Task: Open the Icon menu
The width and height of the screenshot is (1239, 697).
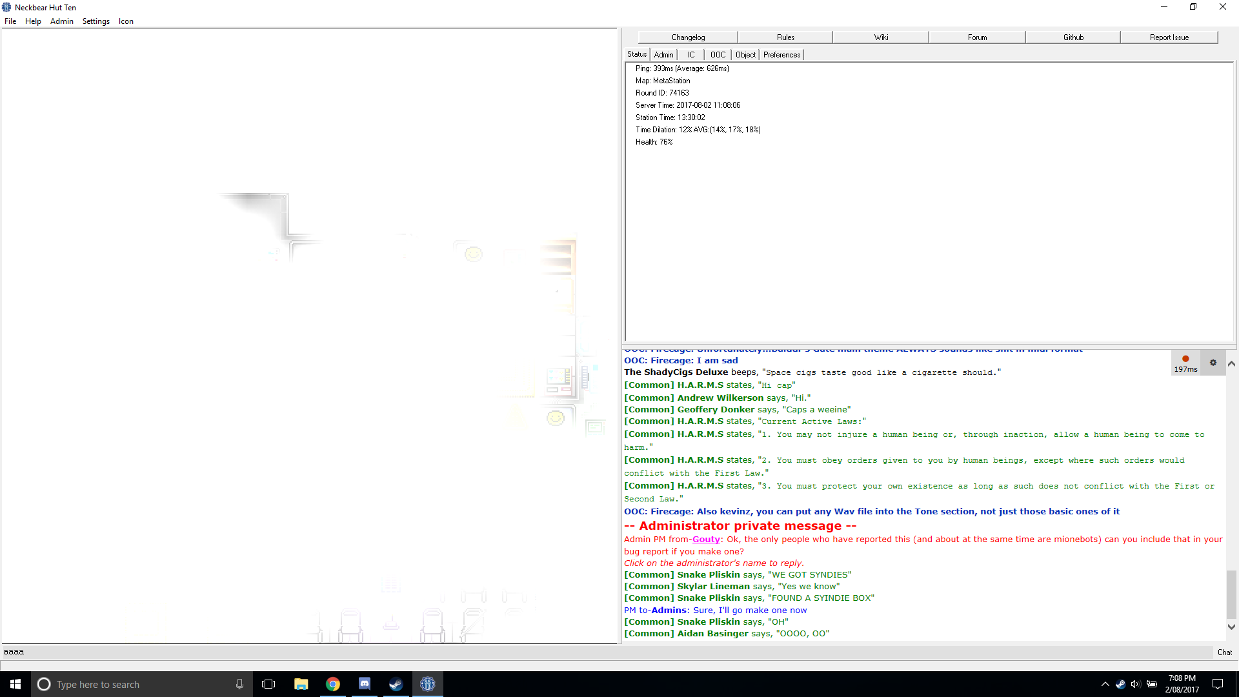Action: pos(126,21)
